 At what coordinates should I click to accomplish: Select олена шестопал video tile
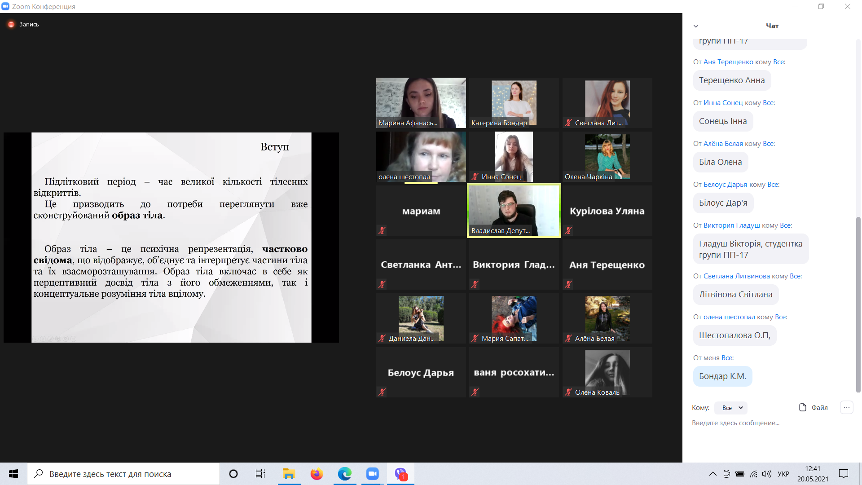pos(421,157)
